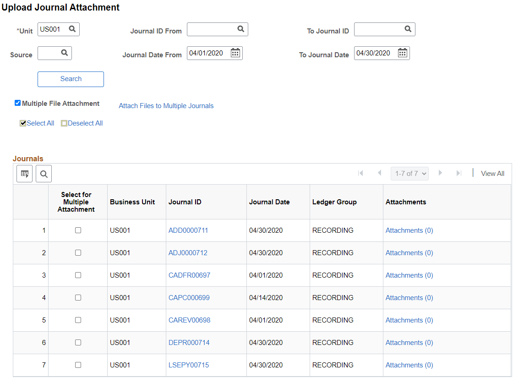
Task: Check the DEPR000714 row attachment checkbox
Action: 78,342
